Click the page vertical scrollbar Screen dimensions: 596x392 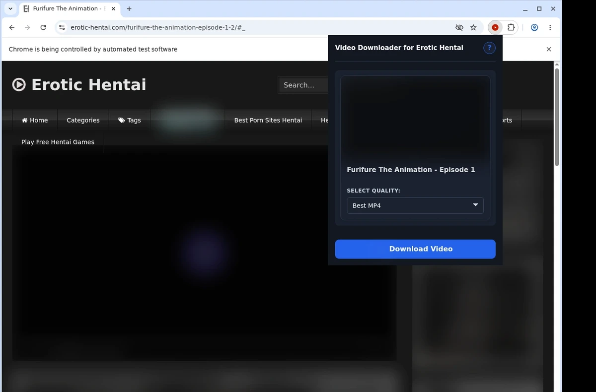[x=557, y=117]
